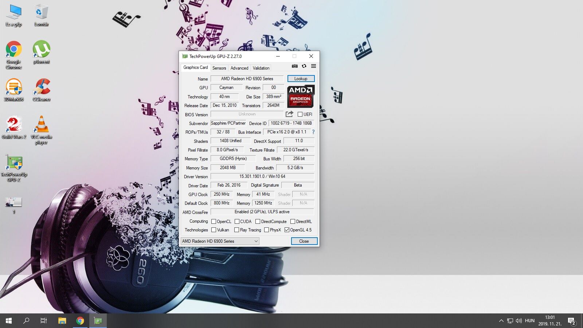
Task: Open network status tray icon
Action: click(x=510, y=321)
